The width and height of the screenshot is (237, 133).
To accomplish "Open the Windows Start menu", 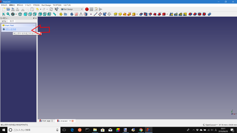I will (x=4, y=130).
